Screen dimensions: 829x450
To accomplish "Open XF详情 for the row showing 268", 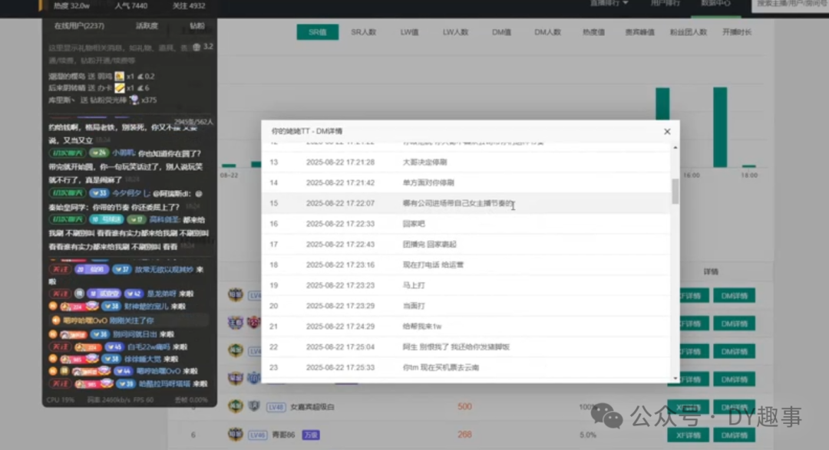I will [x=688, y=435].
